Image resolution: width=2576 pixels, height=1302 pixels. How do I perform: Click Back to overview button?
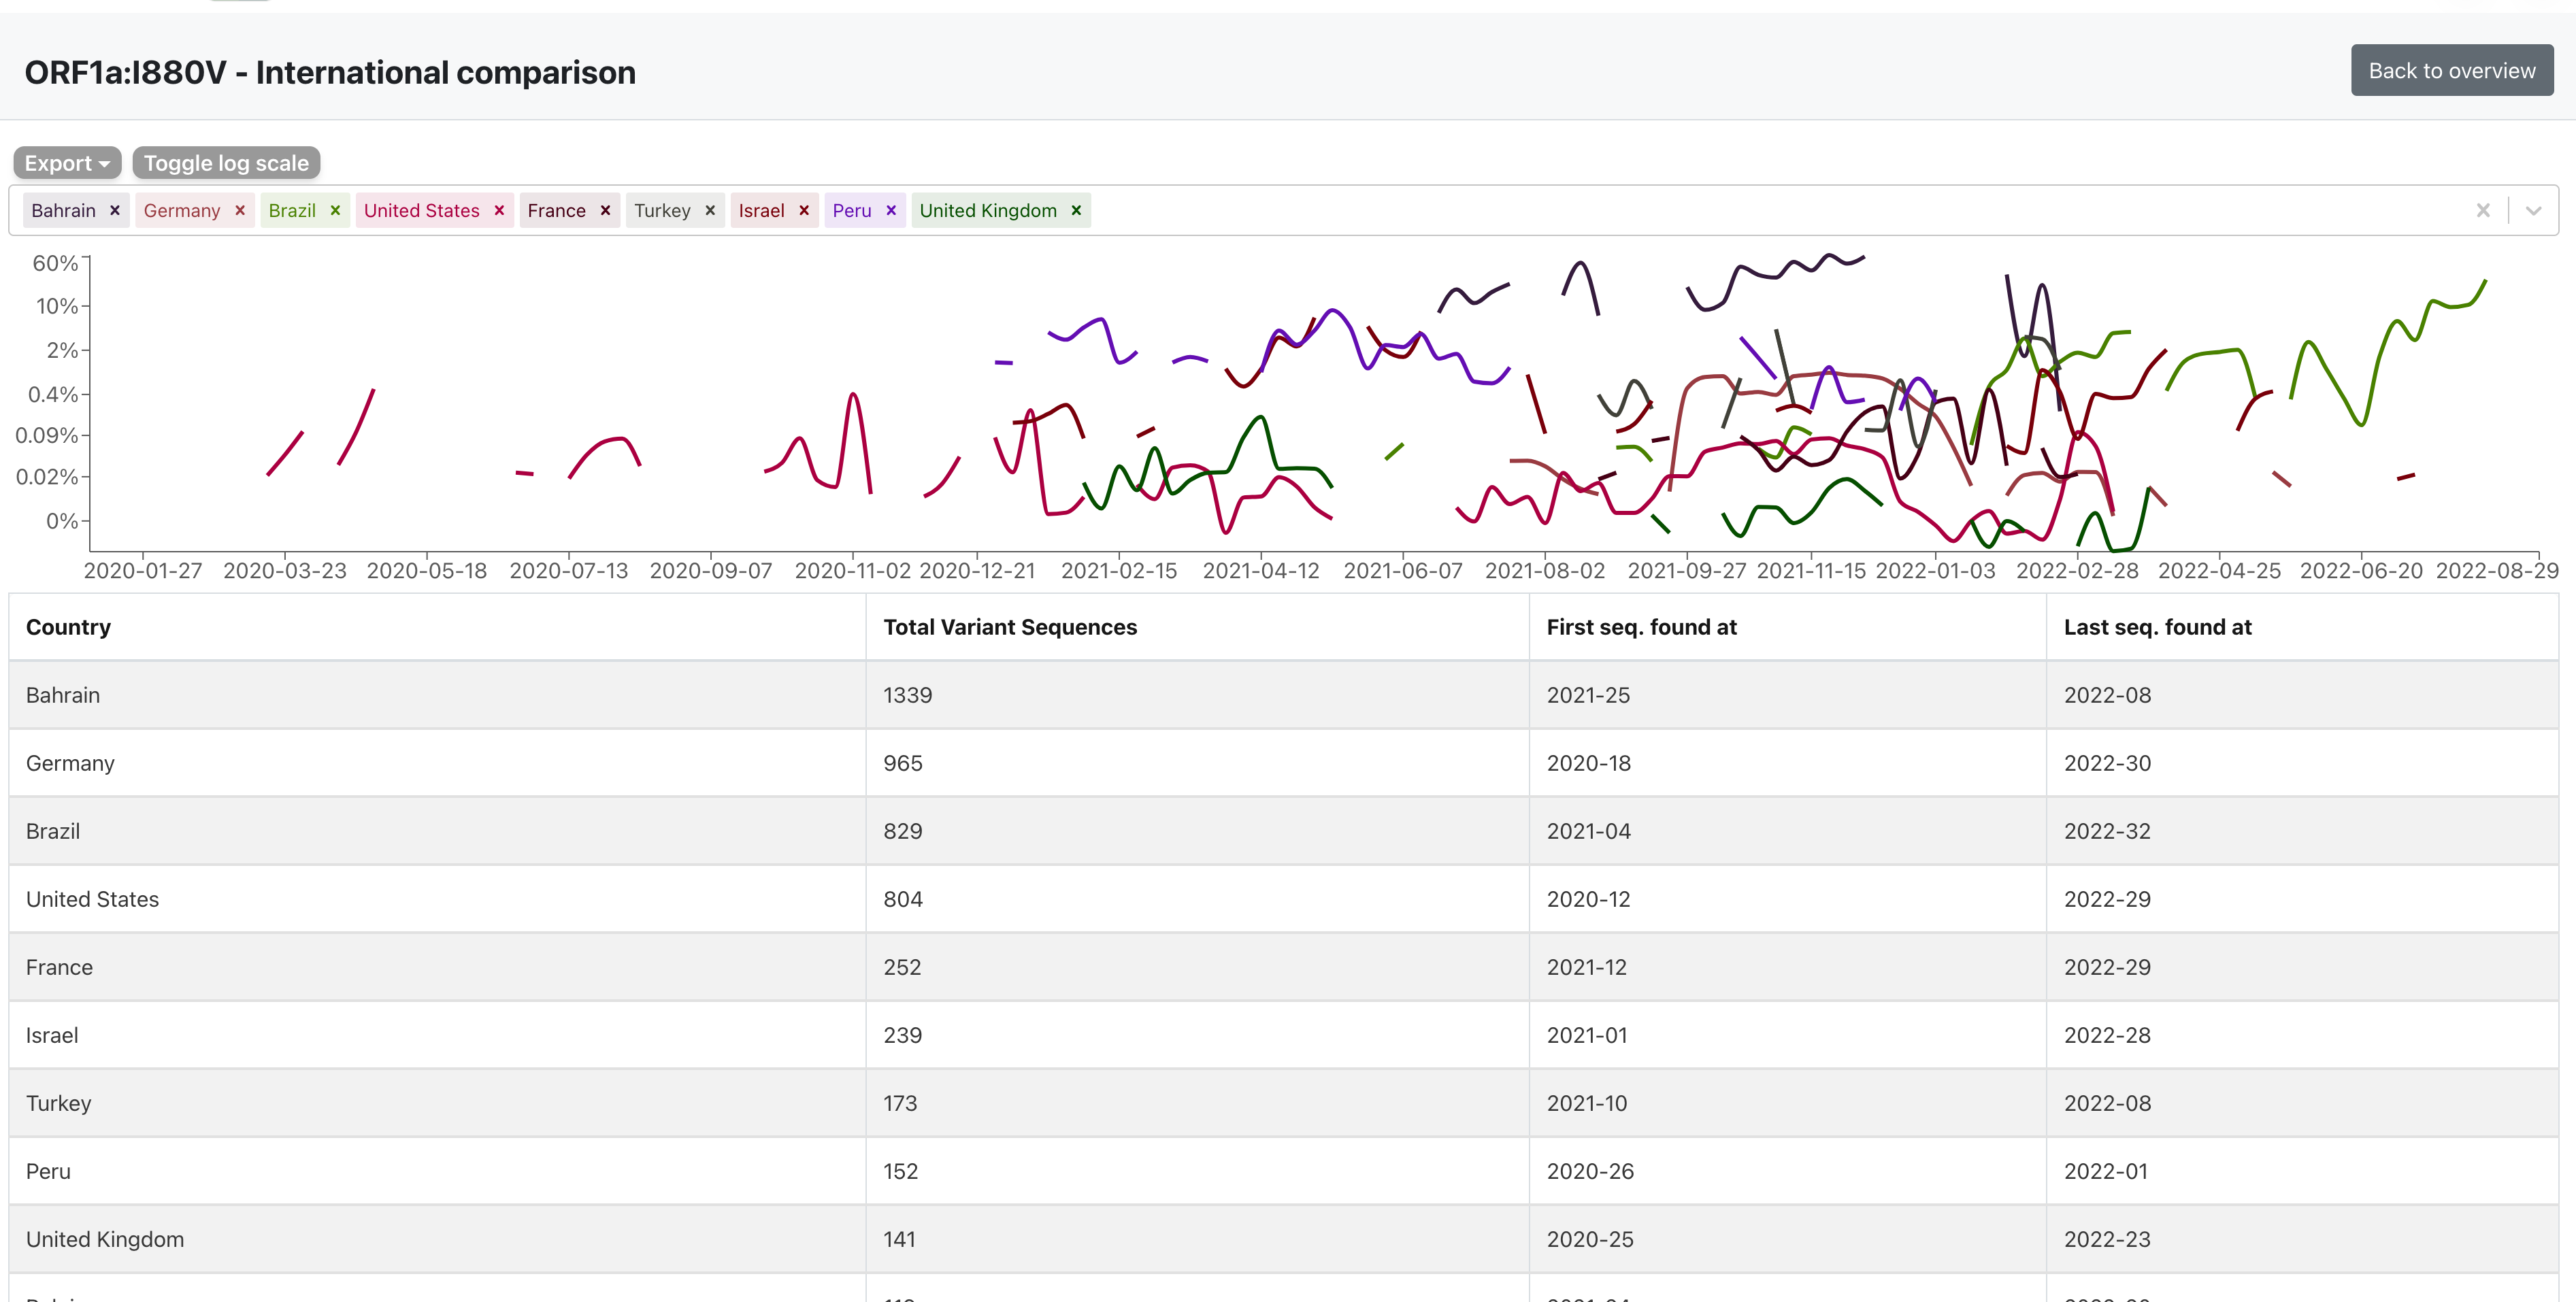point(2451,70)
